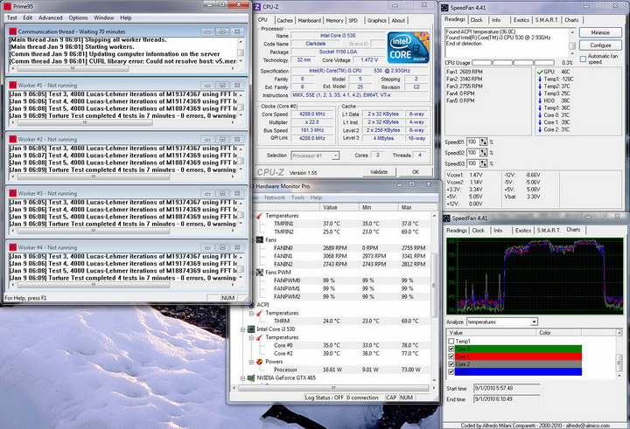This screenshot has width=630, height=429.
Task: Switch to CPU-Z Memory tab
Action: [334, 20]
